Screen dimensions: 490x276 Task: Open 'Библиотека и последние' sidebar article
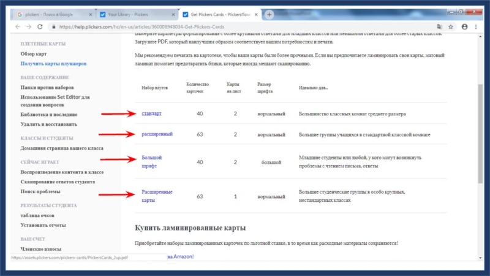click(49, 115)
